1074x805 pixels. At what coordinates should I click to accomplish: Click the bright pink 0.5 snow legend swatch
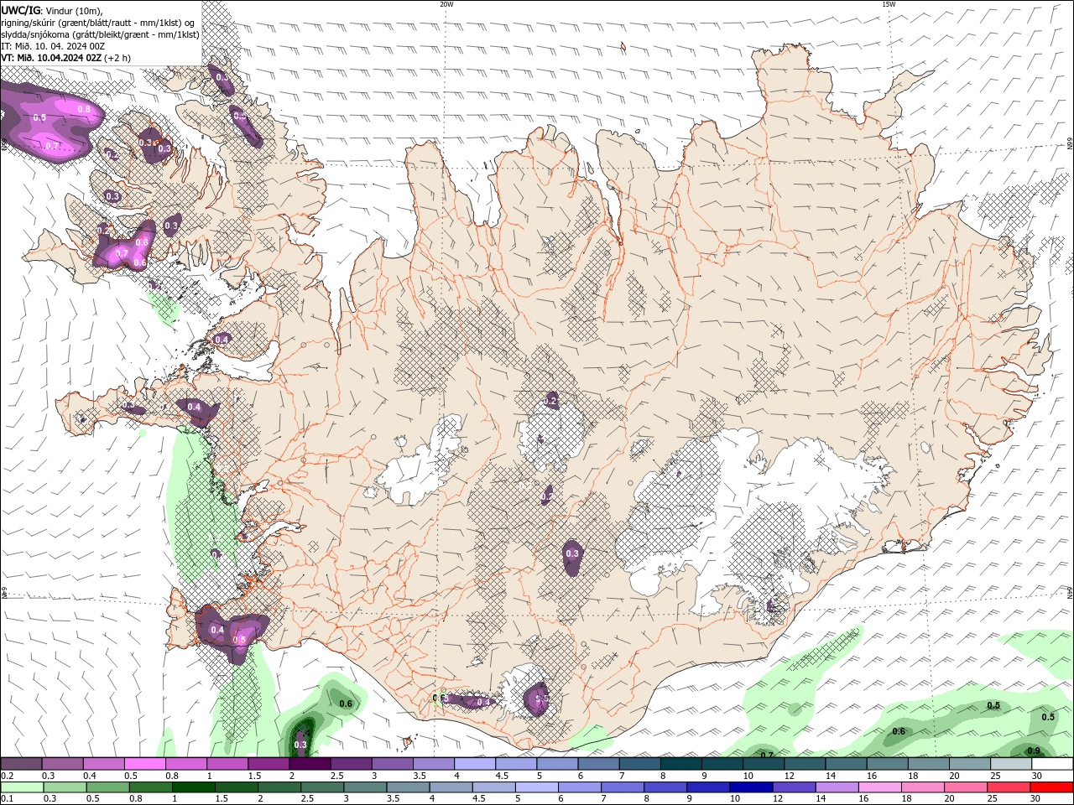(x=145, y=764)
